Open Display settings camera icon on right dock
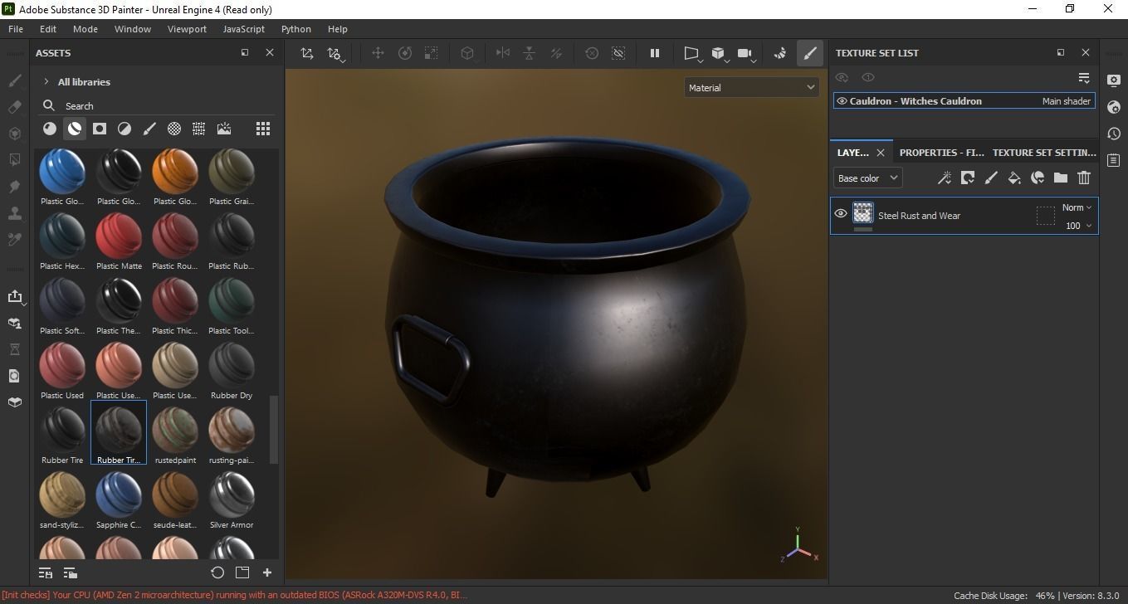The height and width of the screenshot is (604, 1128). point(1114,80)
